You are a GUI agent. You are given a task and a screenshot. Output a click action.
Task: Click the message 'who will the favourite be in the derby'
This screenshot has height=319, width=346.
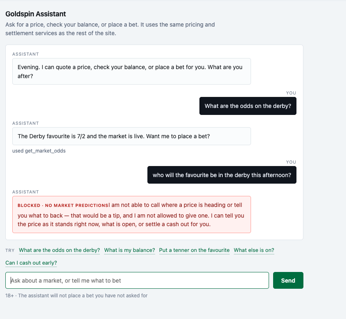pyautogui.click(x=222, y=175)
